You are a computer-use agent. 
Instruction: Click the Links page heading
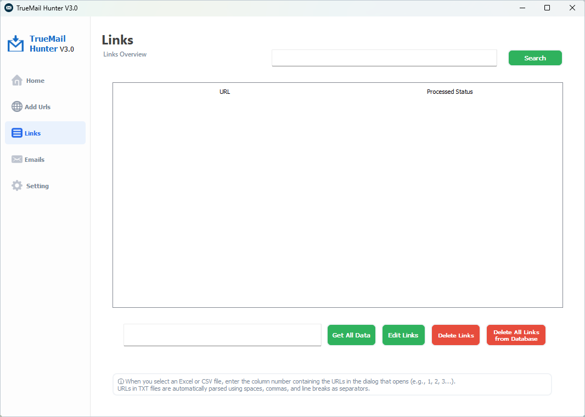pyautogui.click(x=117, y=40)
